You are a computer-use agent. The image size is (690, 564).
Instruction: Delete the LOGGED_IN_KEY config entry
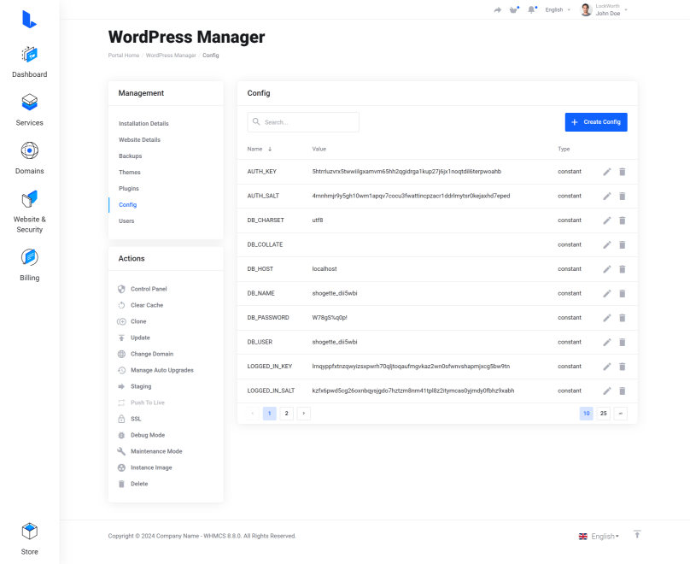(623, 367)
